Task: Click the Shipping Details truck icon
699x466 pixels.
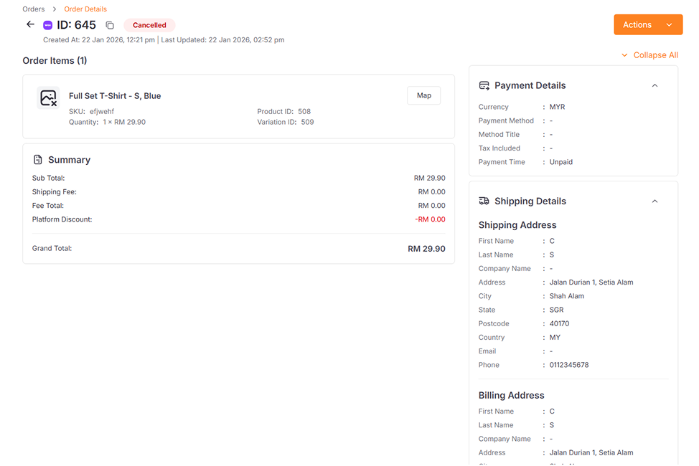Action: (484, 201)
